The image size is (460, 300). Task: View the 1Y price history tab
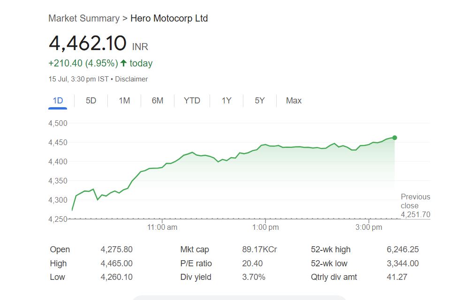(226, 101)
